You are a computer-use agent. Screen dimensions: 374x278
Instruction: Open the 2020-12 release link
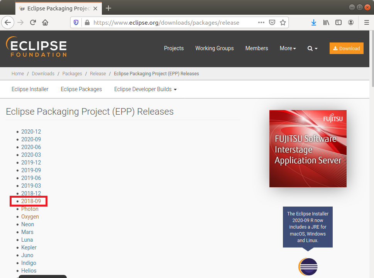pyautogui.click(x=31, y=132)
